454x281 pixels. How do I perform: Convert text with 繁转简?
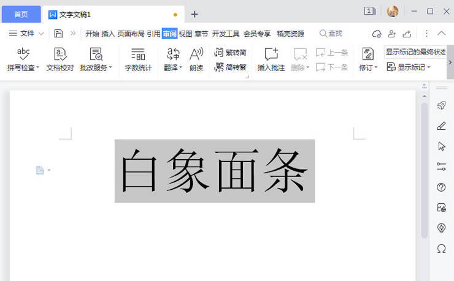pos(230,53)
